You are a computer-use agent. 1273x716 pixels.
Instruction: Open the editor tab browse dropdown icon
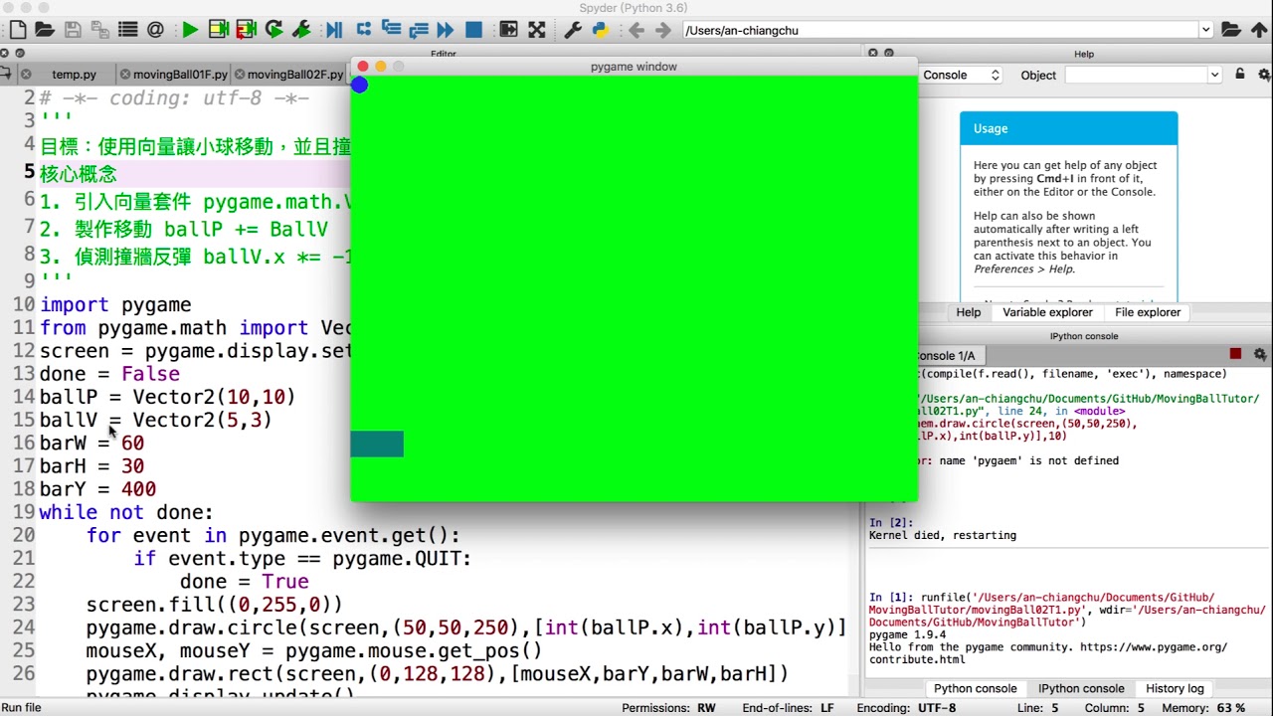5,75
